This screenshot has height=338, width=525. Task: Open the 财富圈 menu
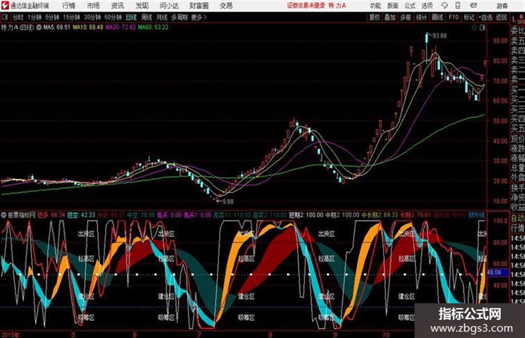coord(199,6)
